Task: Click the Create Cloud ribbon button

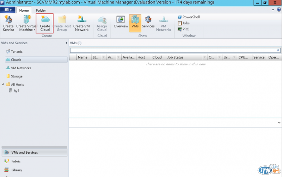Action: [x=45, y=23]
